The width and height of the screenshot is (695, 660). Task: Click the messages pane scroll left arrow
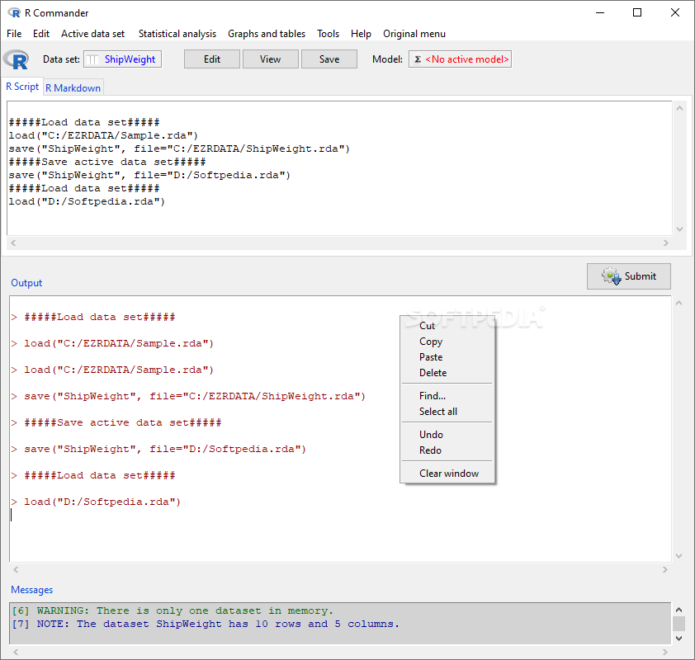click(x=16, y=652)
